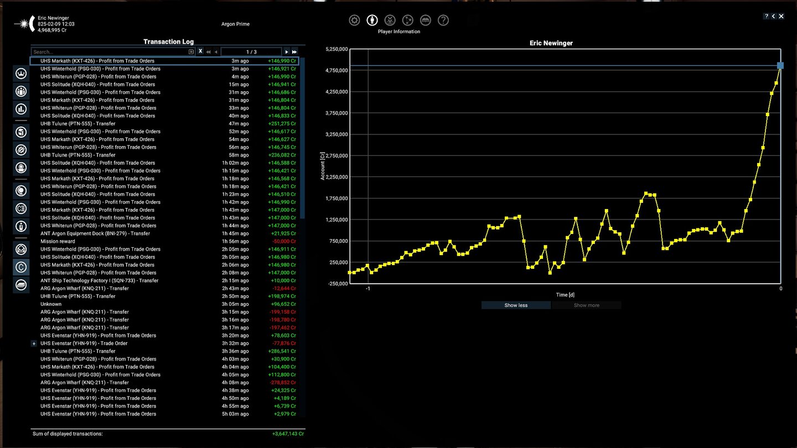
Task: Jump to last transaction log page
Action: click(x=294, y=51)
